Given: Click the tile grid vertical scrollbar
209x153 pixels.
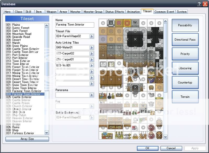Looking at the screenshot, I should [166, 78].
